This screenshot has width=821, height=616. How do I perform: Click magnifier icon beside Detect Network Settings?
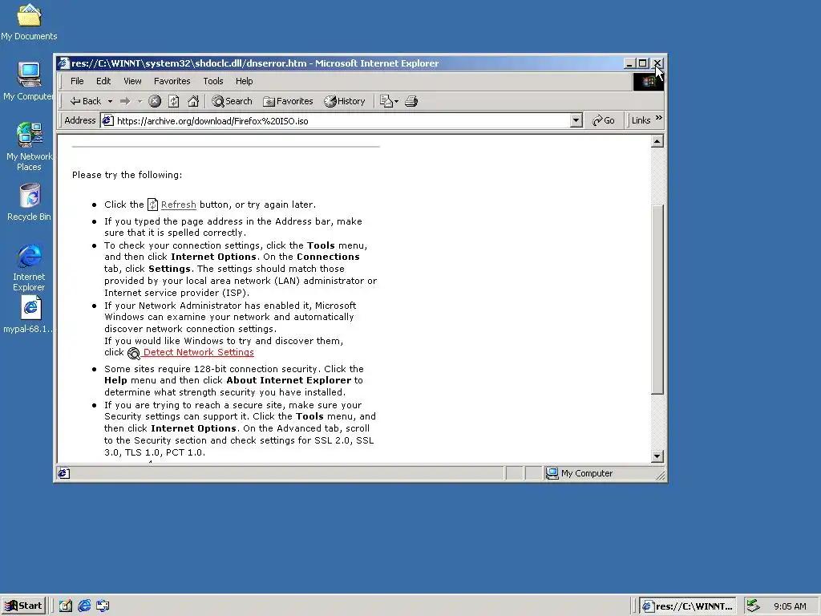coord(134,354)
